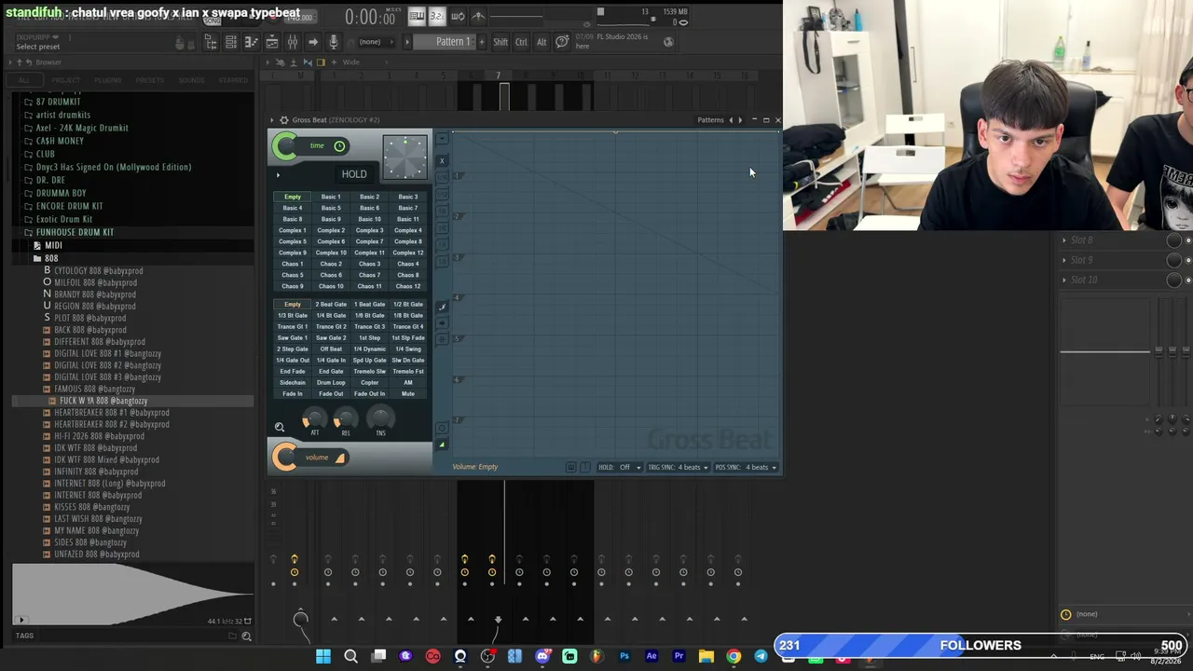1193x671 pixels.
Task: Select the Trance Gt 1 volume slot
Action: tap(293, 327)
